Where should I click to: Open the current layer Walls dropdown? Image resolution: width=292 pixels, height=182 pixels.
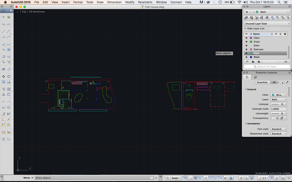coord(267,12)
